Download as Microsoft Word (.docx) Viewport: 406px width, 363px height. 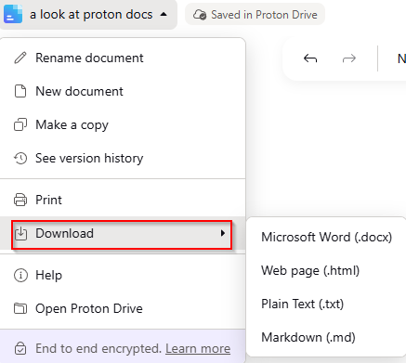[326, 237]
